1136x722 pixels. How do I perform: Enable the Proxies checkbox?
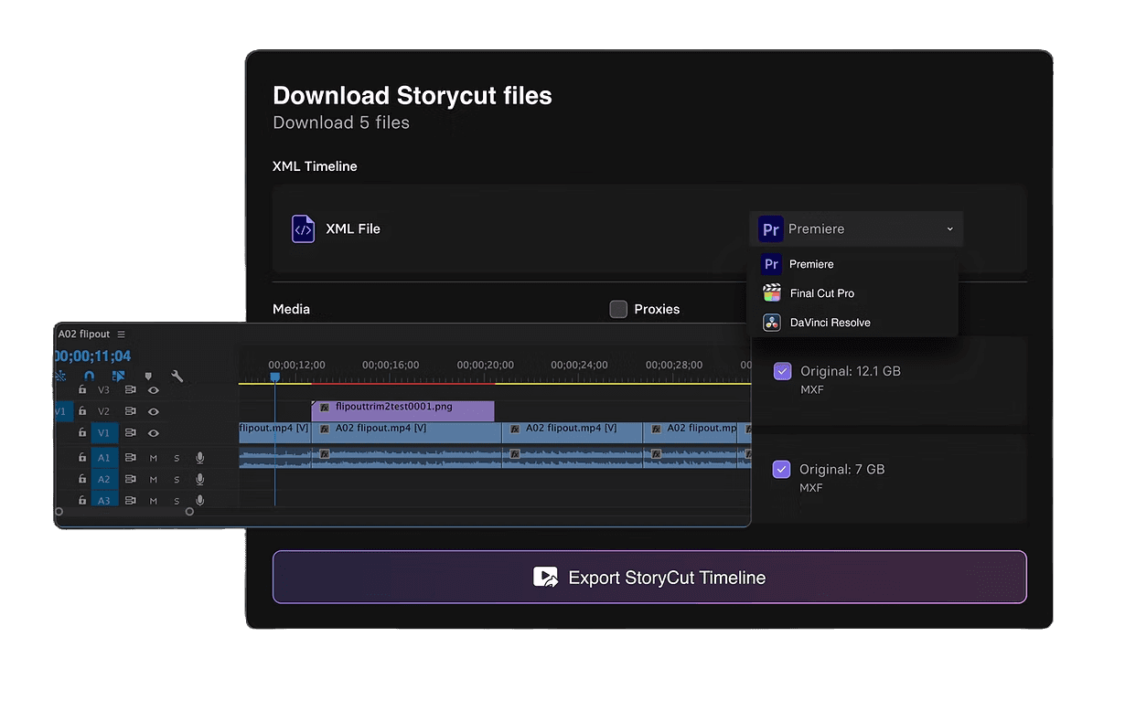618,309
